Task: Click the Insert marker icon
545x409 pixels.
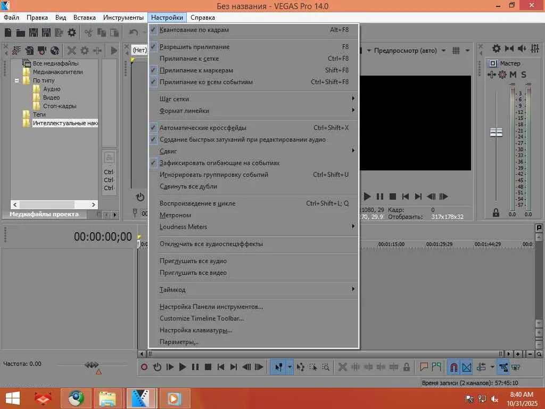Action: coord(424,367)
